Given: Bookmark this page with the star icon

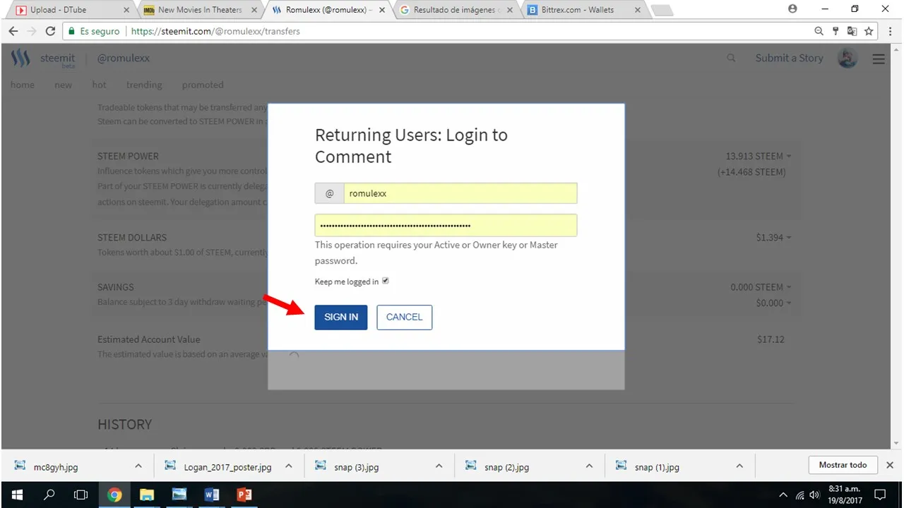Looking at the screenshot, I should pos(869,31).
